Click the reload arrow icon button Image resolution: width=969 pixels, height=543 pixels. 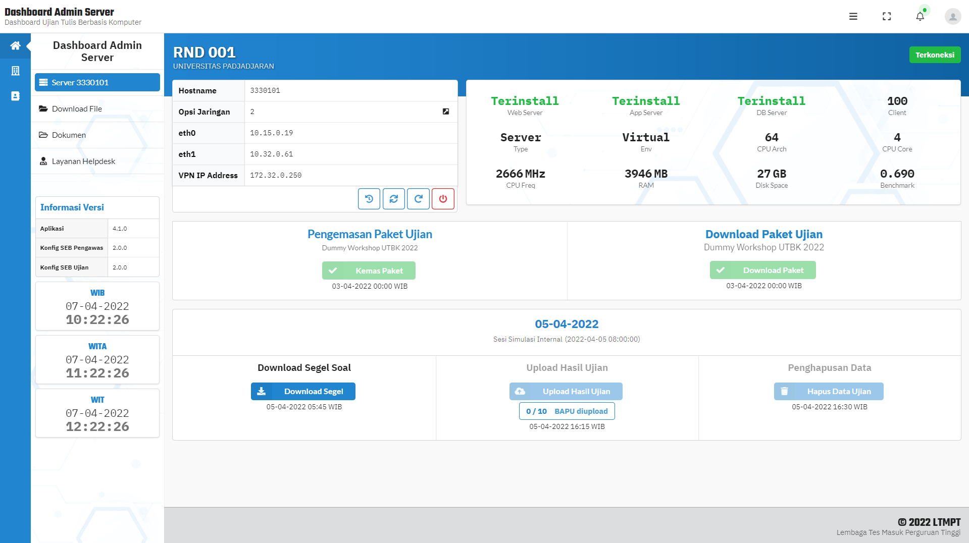tap(419, 199)
